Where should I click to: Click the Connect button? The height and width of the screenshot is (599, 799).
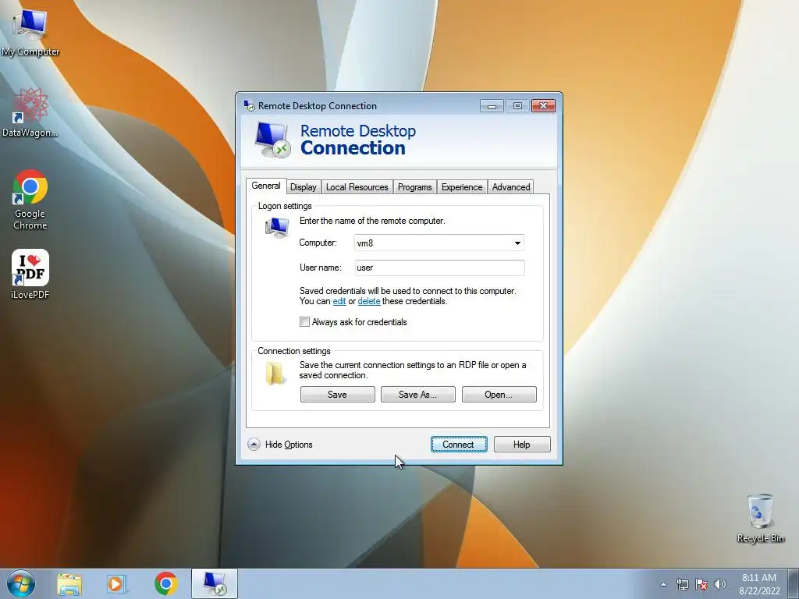pos(459,444)
